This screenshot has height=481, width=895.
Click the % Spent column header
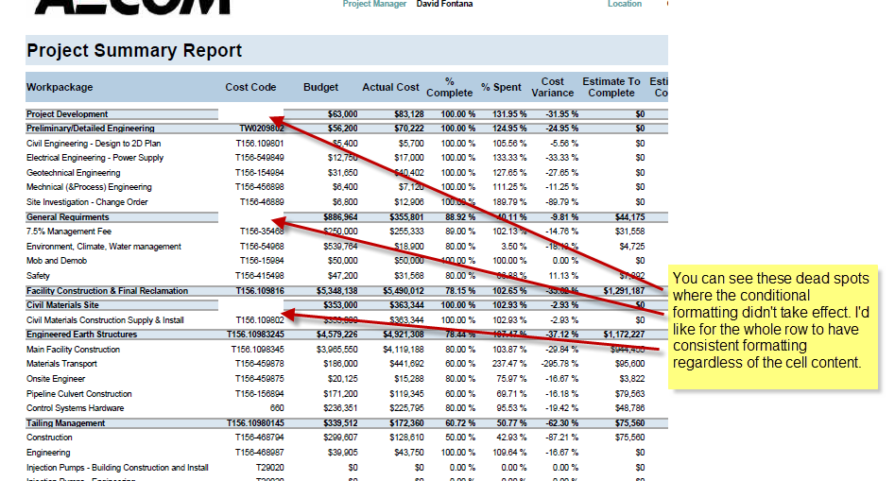click(x=501, y=87)
